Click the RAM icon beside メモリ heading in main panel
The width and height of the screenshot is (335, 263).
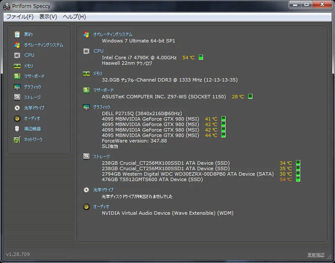pos(86,74)
